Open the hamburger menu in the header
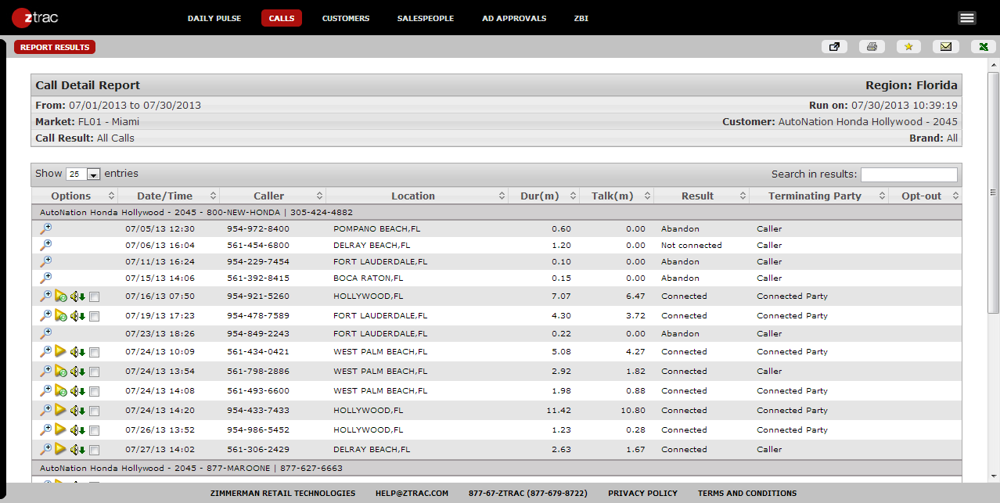1000x503 pixels. 967,18
